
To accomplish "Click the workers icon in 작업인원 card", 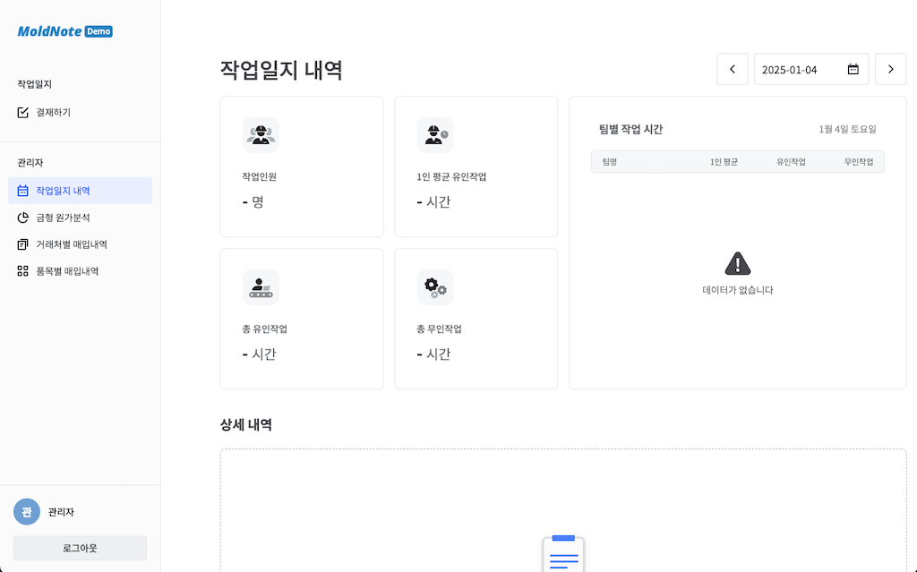I will click(x=261, y=135).
